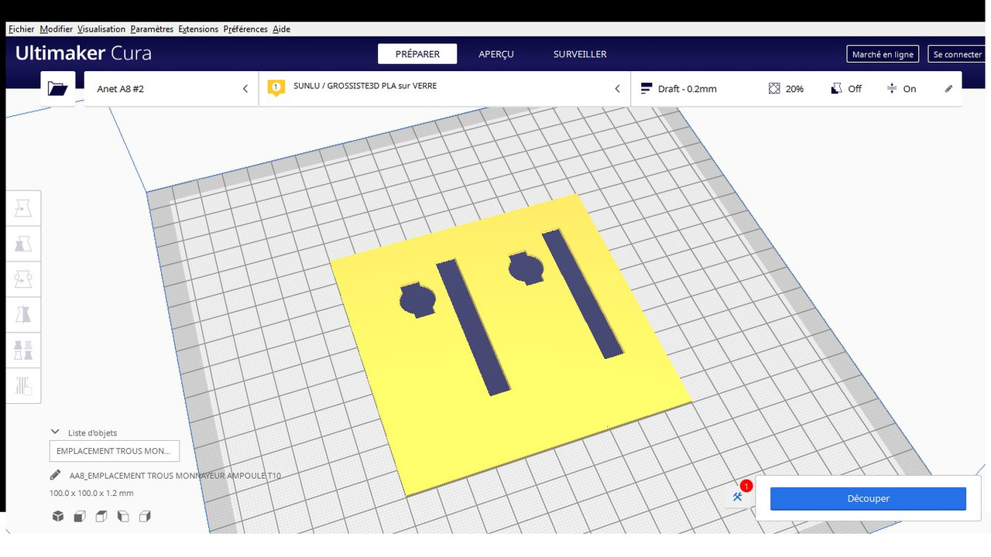Click the wrench configuration warning icon
This screenshot has width=991, height=557.
coord(738,496)
